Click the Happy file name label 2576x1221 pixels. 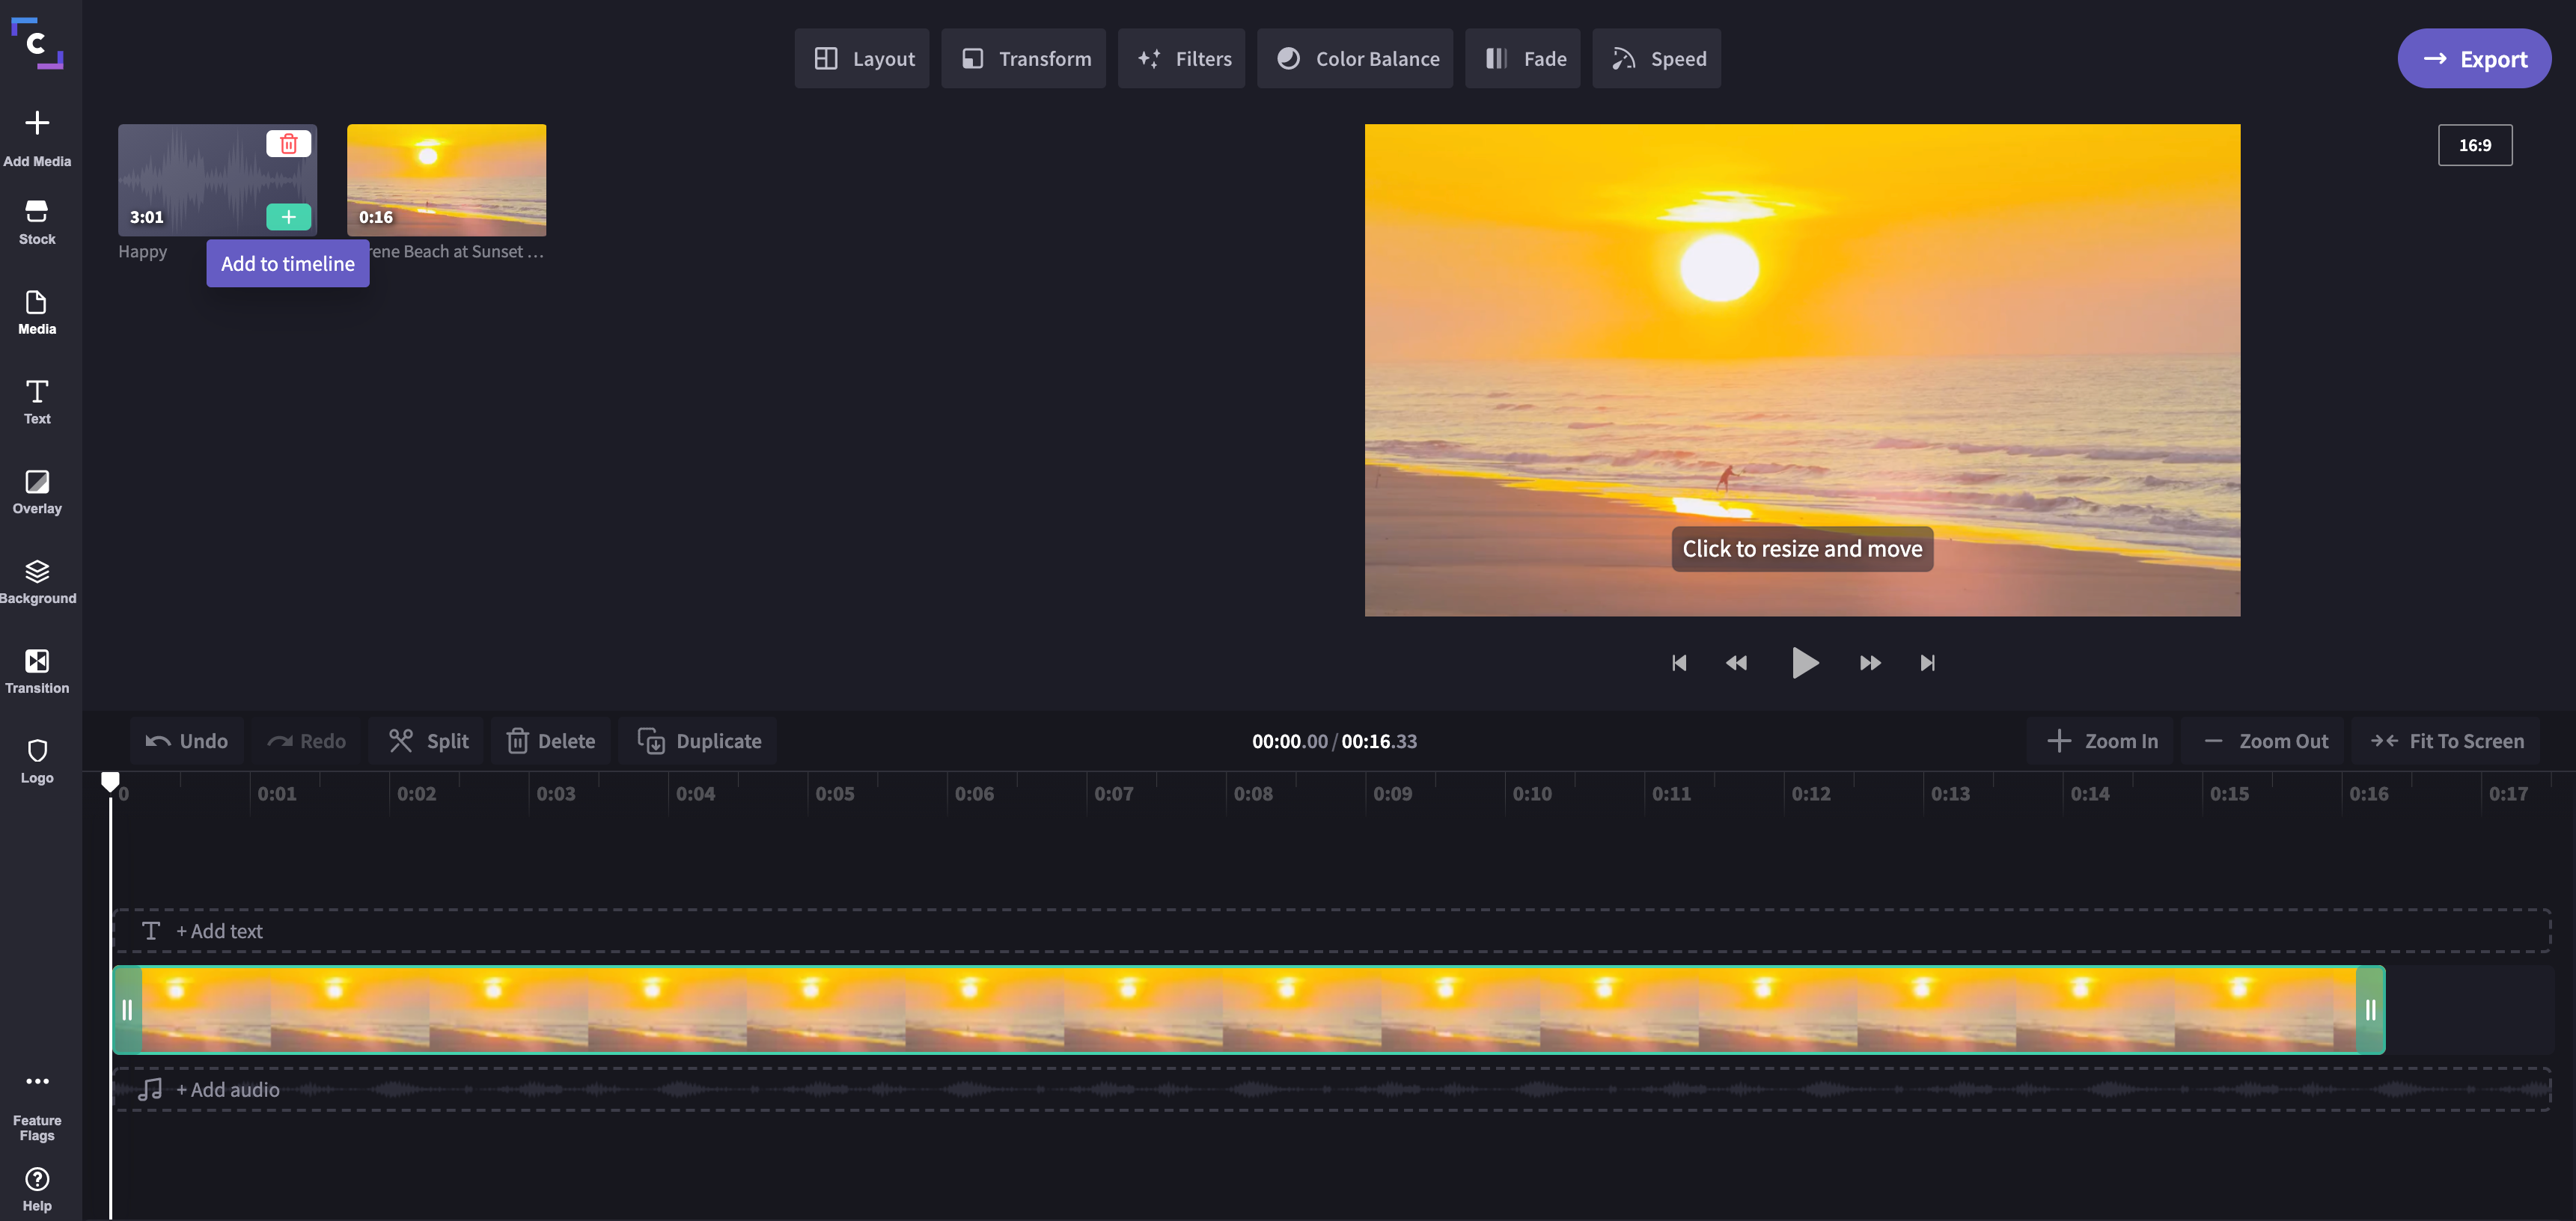[x=143, y=252]
